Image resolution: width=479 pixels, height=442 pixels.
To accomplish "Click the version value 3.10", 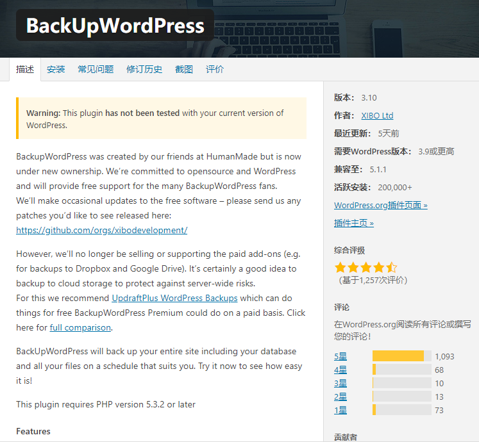I will [369, 98].
